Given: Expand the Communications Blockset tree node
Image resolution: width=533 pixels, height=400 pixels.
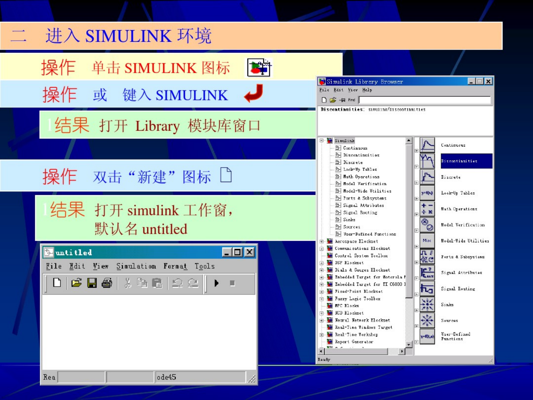Looking at the screenshot, I should (x=322, y=248).
